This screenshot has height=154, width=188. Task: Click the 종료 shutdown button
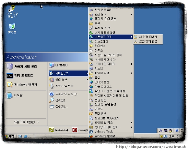tap(80, 130)
